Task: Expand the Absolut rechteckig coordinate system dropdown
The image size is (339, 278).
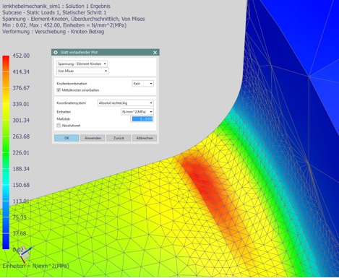Action: (x=126, y=103)
